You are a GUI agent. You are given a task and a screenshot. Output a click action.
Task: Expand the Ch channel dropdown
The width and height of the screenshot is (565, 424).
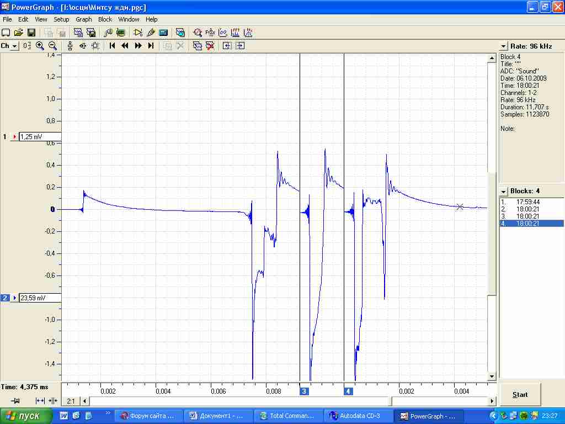coord(14,46)
